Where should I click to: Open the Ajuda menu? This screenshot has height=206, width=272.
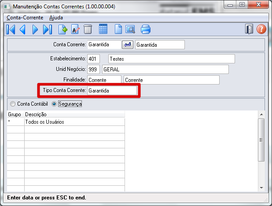56,18
